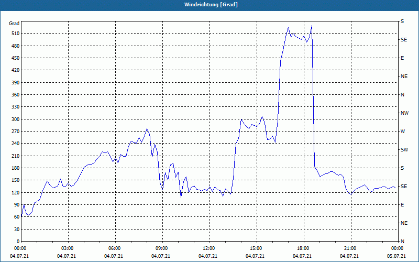Click the 120 y-axis value
Screen dimensions: 419x262
(16, 192)
